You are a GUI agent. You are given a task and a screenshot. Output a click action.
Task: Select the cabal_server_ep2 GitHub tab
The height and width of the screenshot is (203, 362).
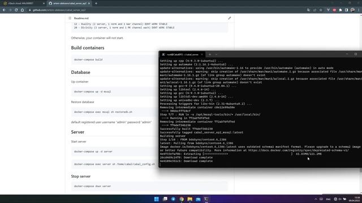coord(69,3)
